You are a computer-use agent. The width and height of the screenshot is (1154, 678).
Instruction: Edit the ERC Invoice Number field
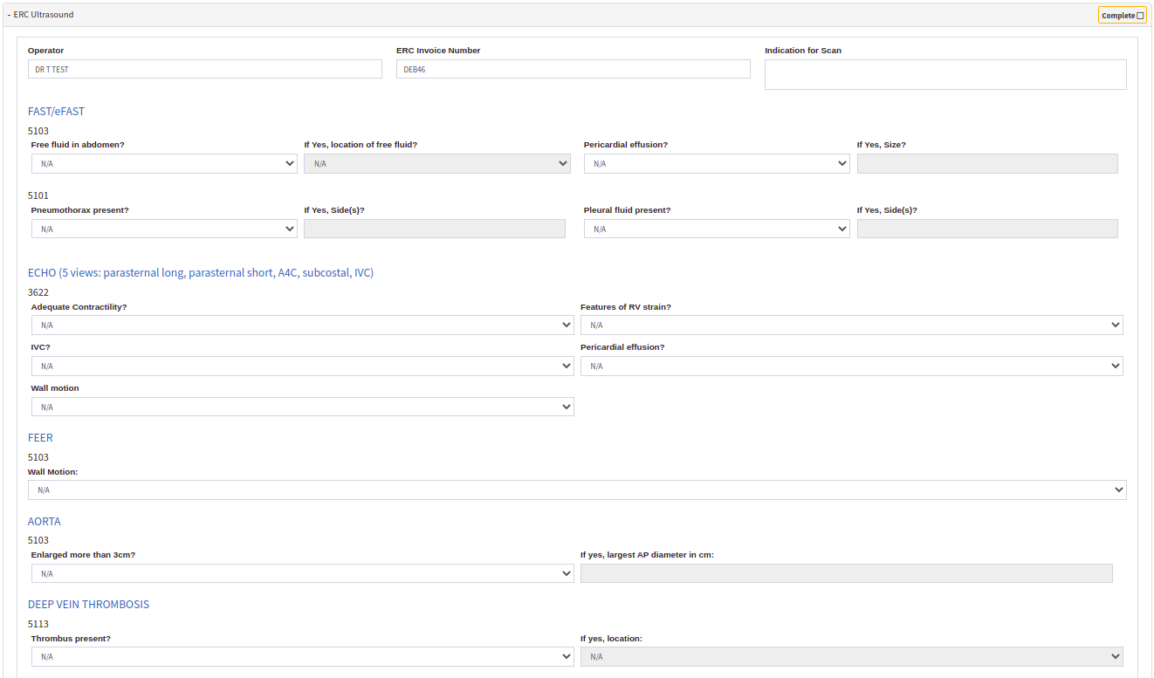[x=573, y=69]
